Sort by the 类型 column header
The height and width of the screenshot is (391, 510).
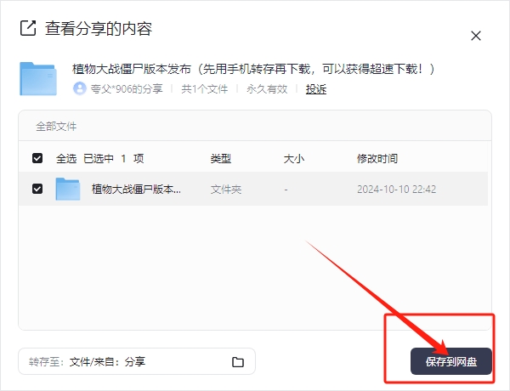pyautogui.click(x=221, y=158)
